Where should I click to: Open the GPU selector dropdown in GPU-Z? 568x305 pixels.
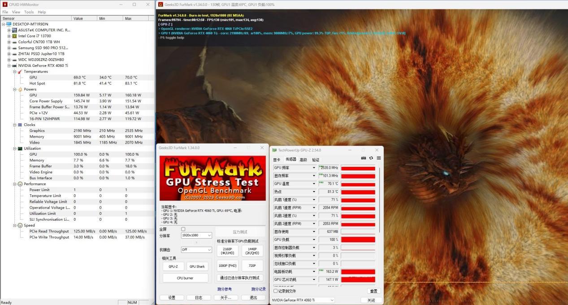303,300
